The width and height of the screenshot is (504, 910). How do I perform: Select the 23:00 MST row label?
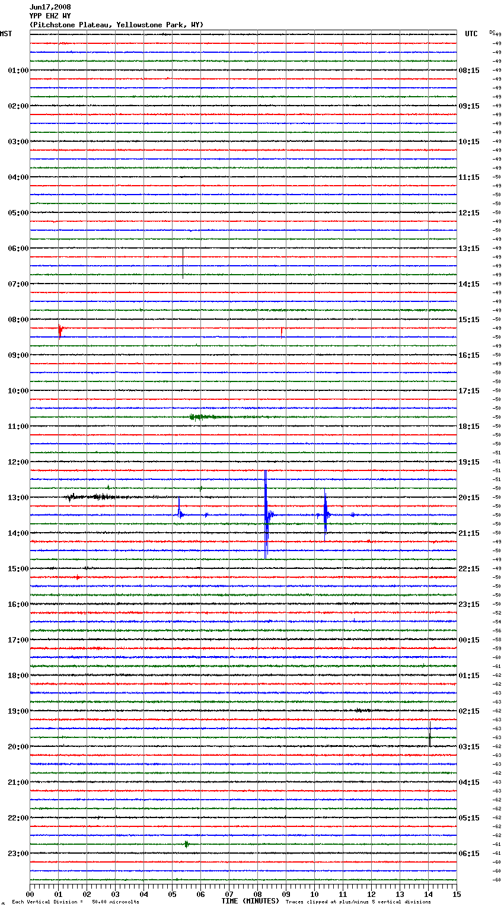coord(18,854)
